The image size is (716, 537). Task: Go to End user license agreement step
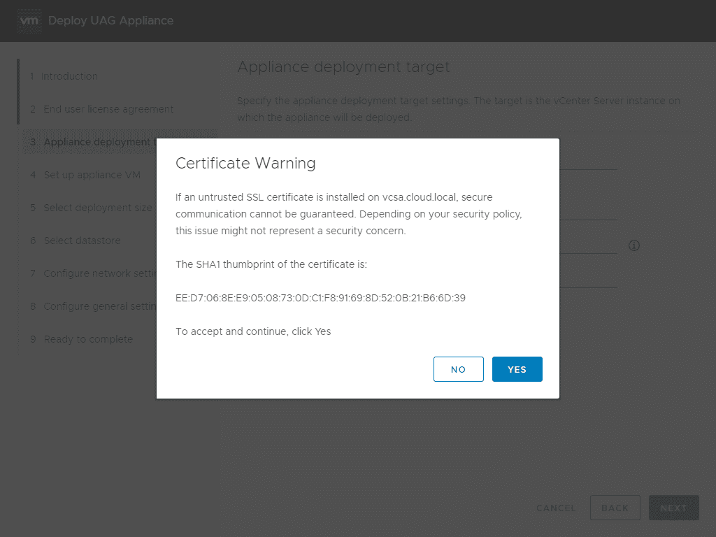(x=108, y=109)
